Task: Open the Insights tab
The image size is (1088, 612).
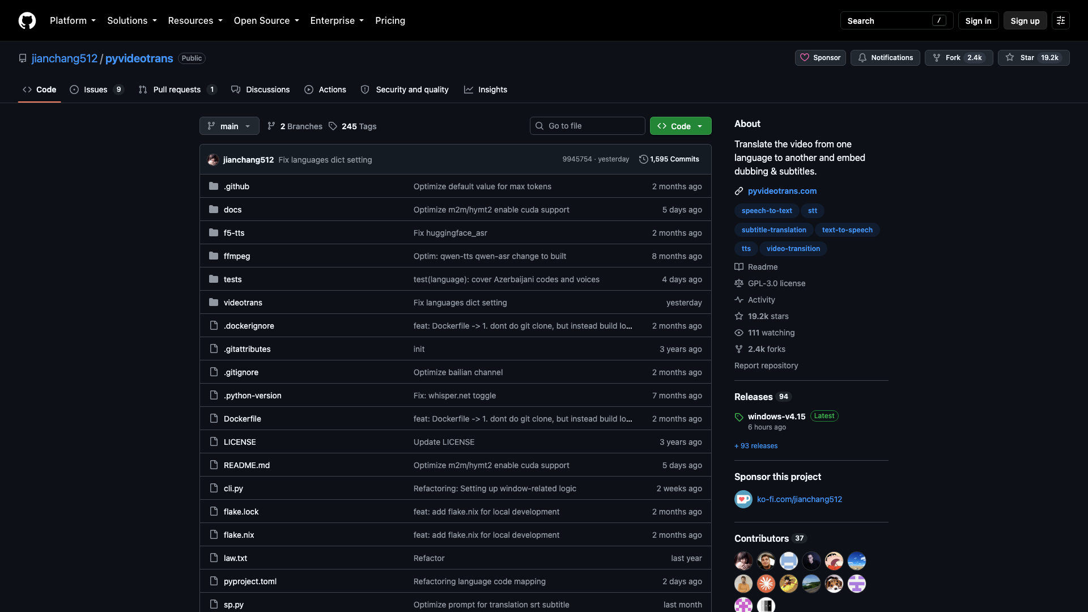Action: (486, 90)
